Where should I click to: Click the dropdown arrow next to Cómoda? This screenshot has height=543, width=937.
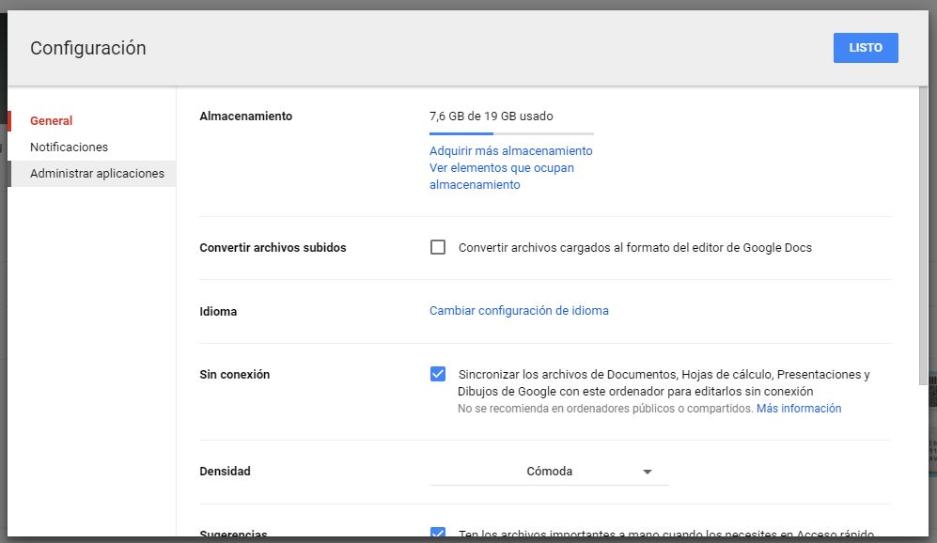coord(648,472)
